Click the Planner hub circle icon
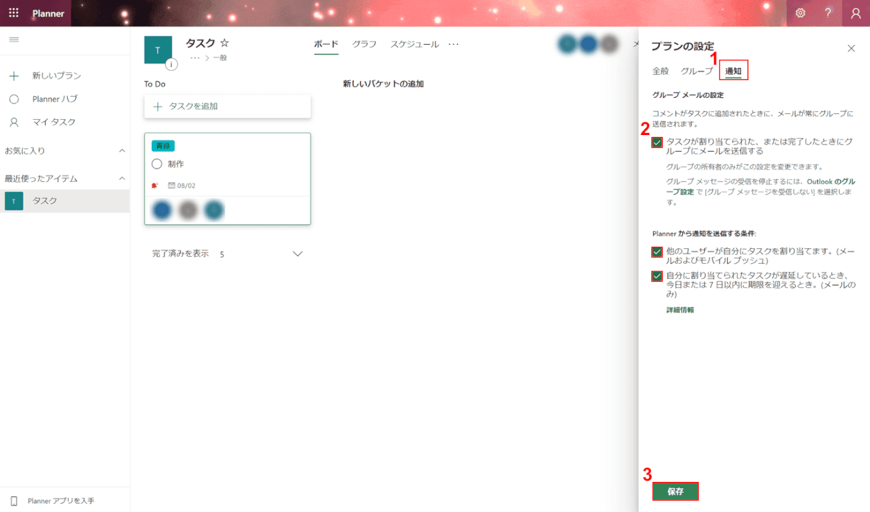870x512 pixels. coord(14,99)
